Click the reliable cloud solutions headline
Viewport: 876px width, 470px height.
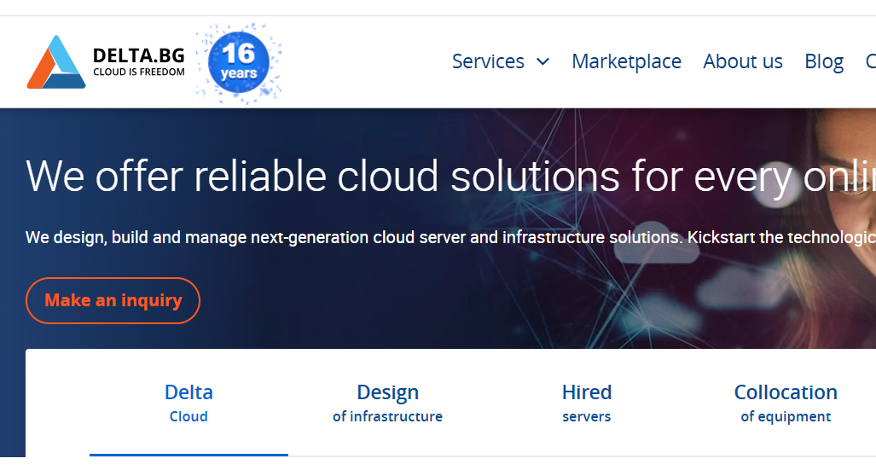(450, 177)
